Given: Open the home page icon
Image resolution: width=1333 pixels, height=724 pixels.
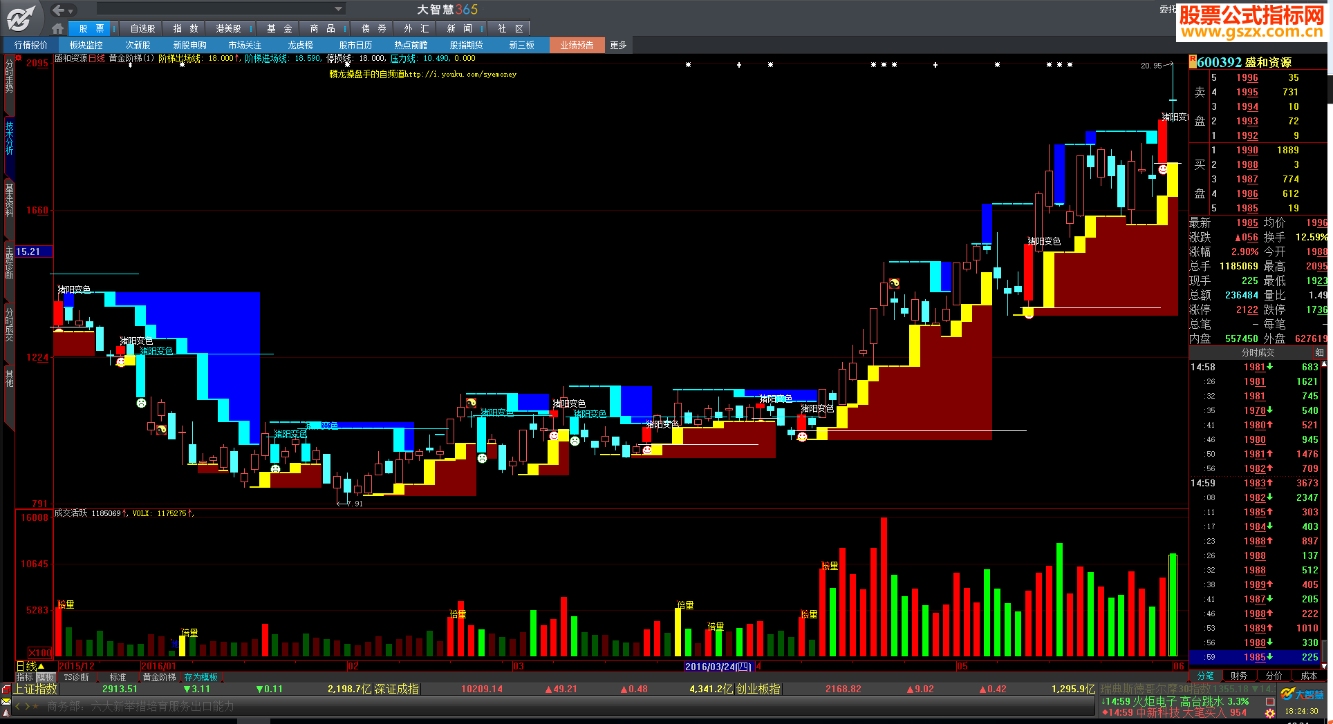Looking at the screenshot, I should (x=58, y=28).
